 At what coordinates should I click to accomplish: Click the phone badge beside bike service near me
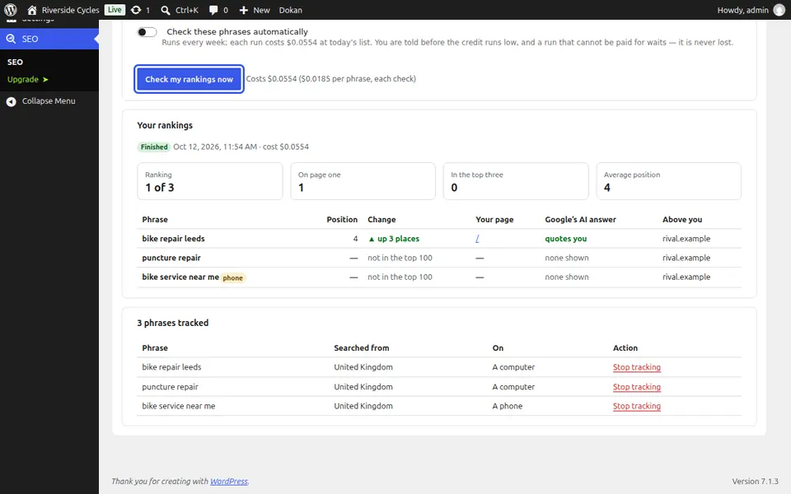coord(232,277)
